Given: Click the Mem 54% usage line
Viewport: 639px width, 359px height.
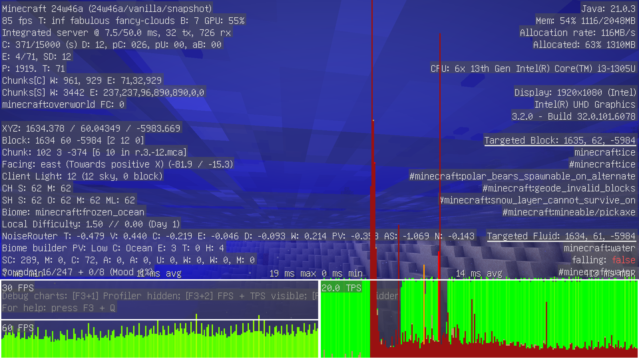Looking at the screenshot, I should pos(585,21).
